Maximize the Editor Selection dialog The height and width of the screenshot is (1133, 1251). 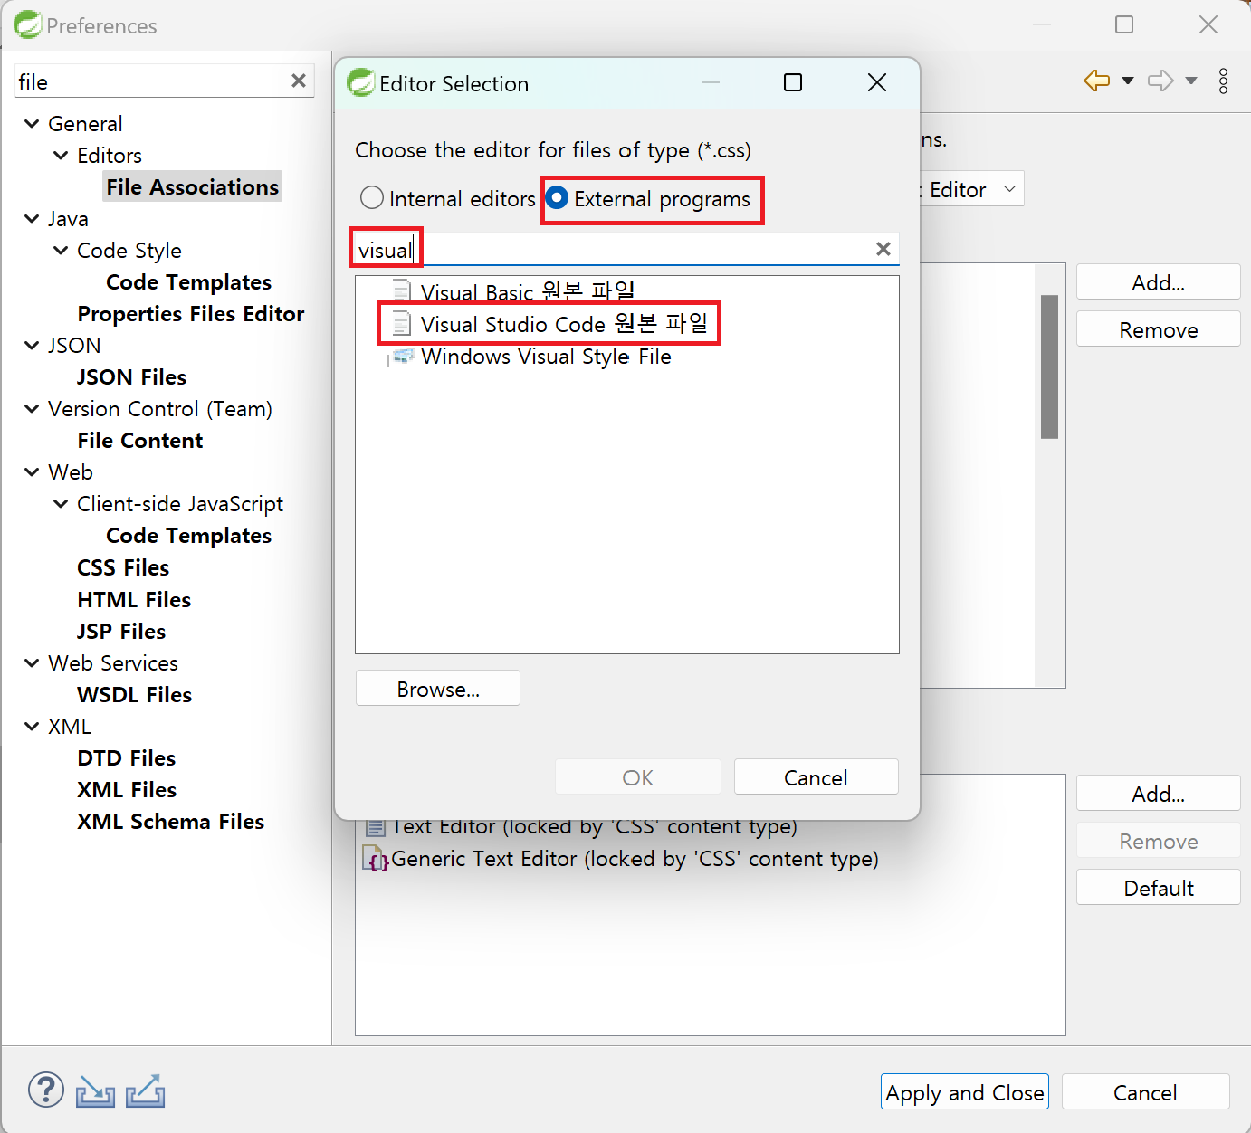(x=793, y=82)
